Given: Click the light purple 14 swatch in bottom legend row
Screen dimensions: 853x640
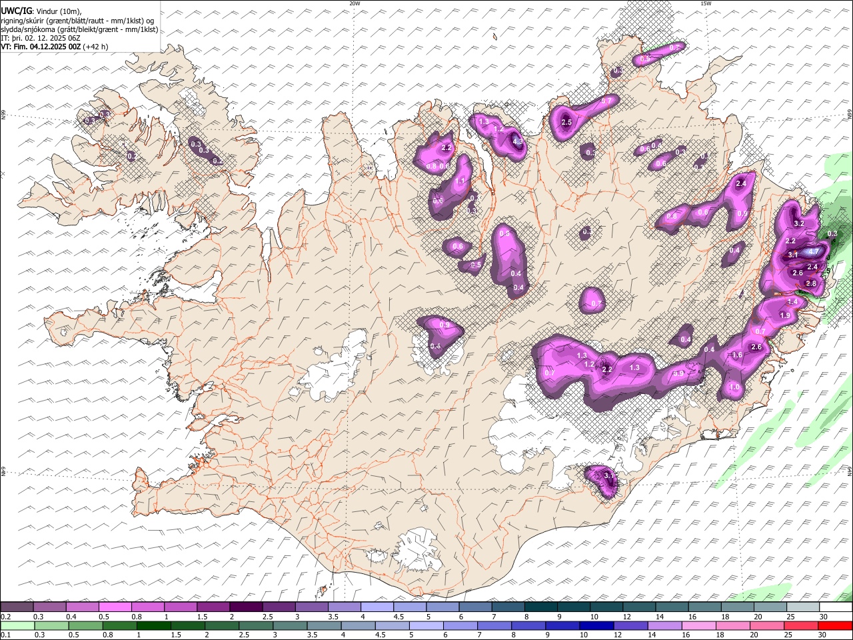Looking at the screenshot, I should [x=664, y=626].
